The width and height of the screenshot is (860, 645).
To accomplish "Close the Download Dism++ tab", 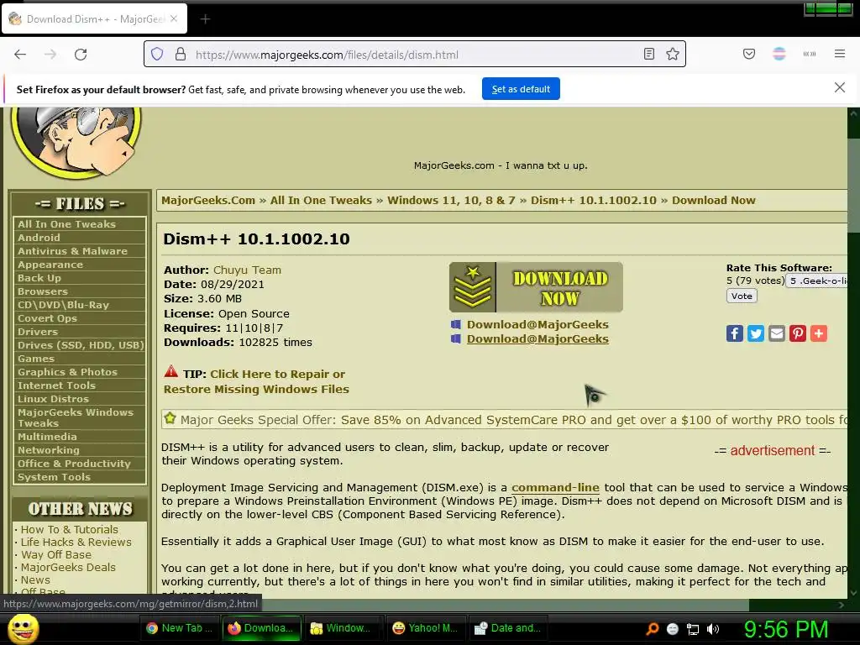I will [174, 18].
